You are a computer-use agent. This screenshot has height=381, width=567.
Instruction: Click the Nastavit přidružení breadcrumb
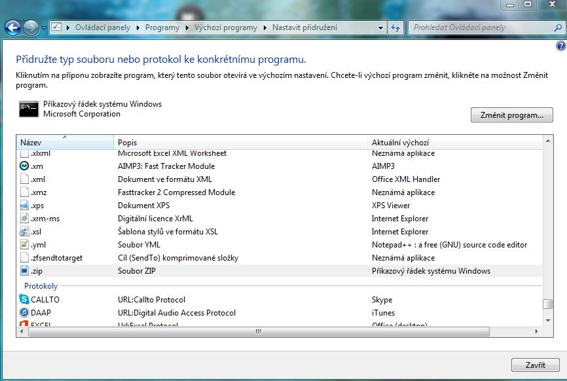(x=304, y=27)
